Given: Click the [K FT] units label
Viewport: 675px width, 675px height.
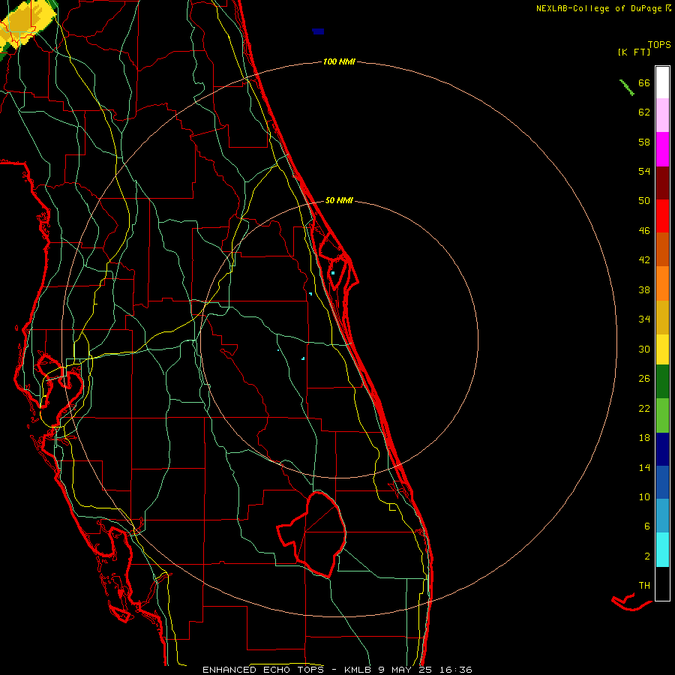Looking at the screenshot, I should pyautogui.click(x=634, y=52).
